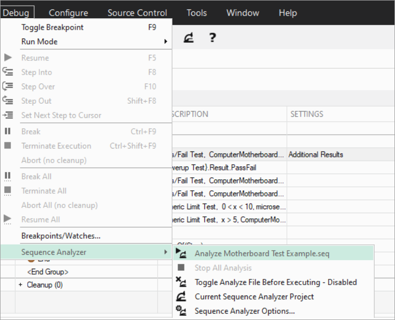395x320 pixels.
Task: Click Toggle Analyze File Before Executing icon
Action: pyautogui.click(x=181, y=282)
